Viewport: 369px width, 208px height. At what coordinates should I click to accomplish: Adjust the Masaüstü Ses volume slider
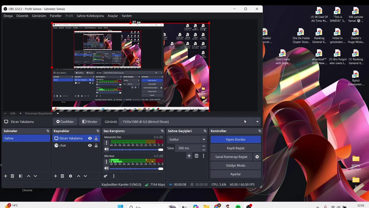point(136,150)
